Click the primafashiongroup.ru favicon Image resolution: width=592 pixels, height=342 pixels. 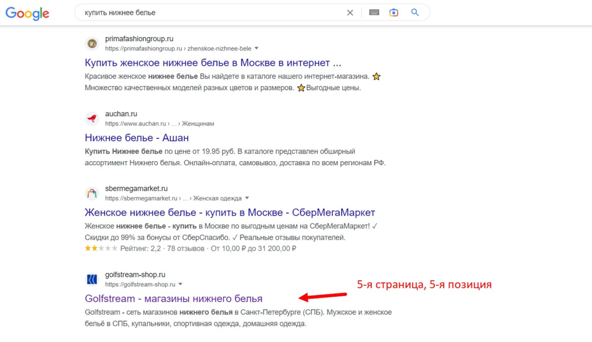point(92,44)
